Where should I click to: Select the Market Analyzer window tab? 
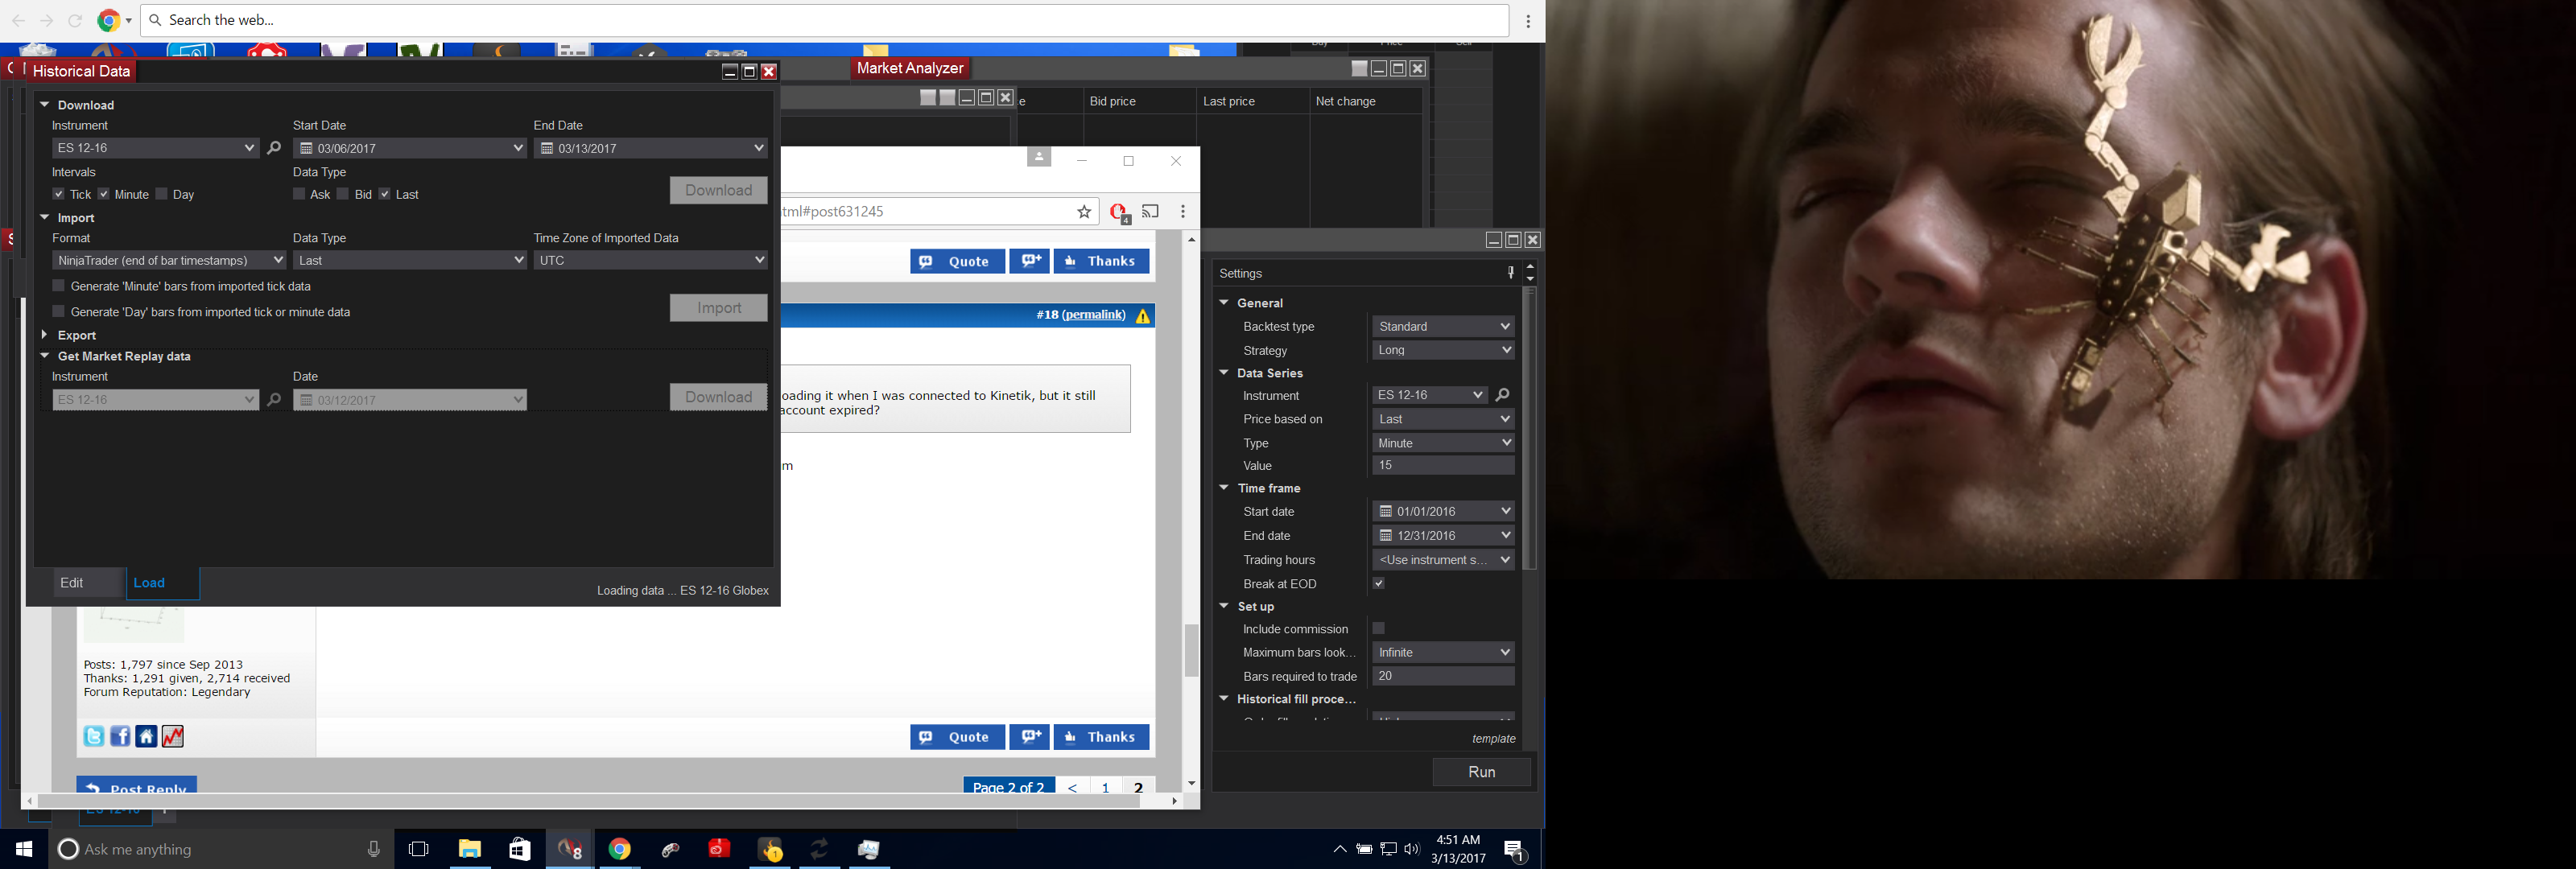point(910,68)
